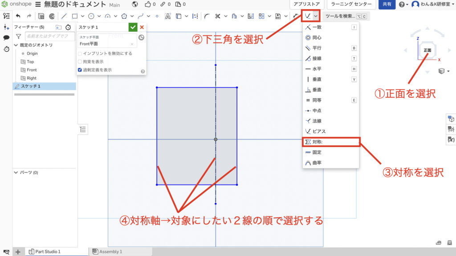Click the ツールを検索 search tools field
Screen dimensions: 456x256
(x=346, y=16)
